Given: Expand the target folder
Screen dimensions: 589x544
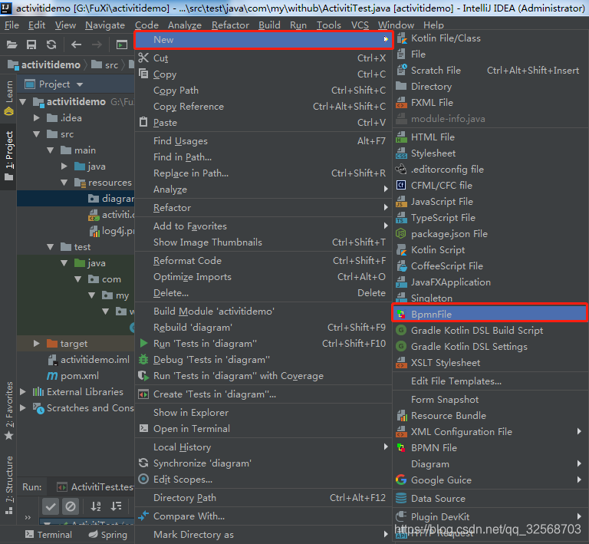Looking at the screenshot, I should 37,344.
